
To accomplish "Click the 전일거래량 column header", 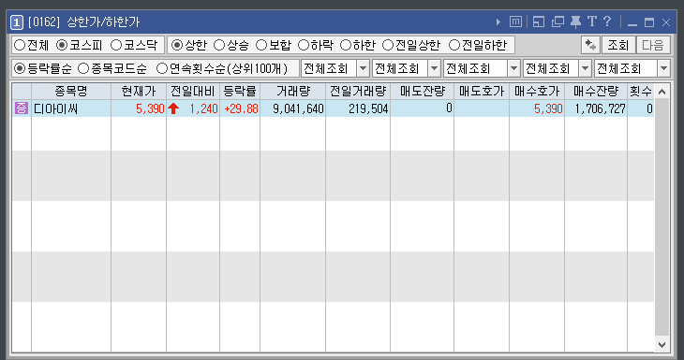I will click(x=358, y=92).
